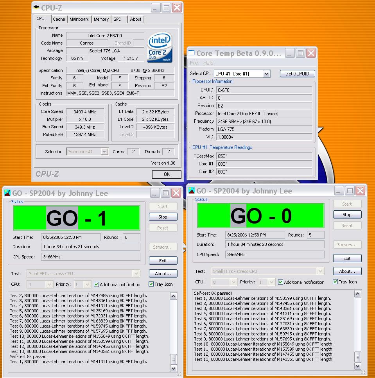Click the Core Temp title bar icon
375x378 pixels.
point(192,53)
